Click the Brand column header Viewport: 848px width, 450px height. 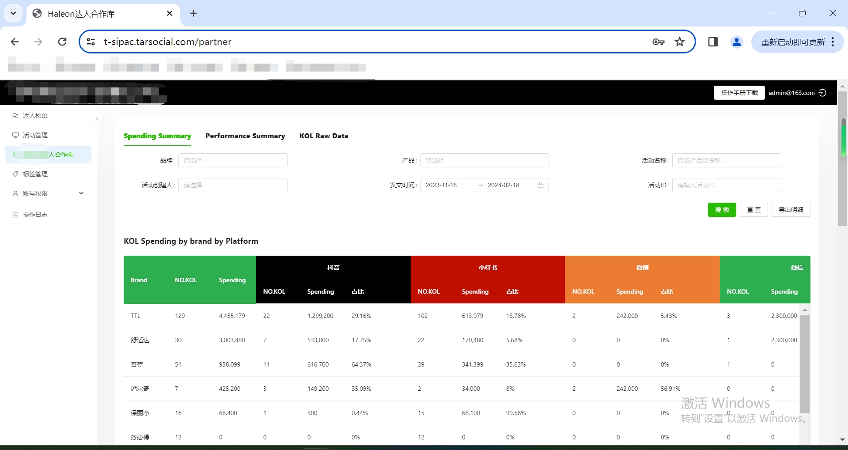pos(139,280)
